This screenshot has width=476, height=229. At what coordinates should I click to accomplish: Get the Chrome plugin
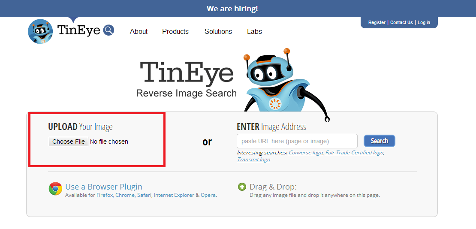point(125,195)
